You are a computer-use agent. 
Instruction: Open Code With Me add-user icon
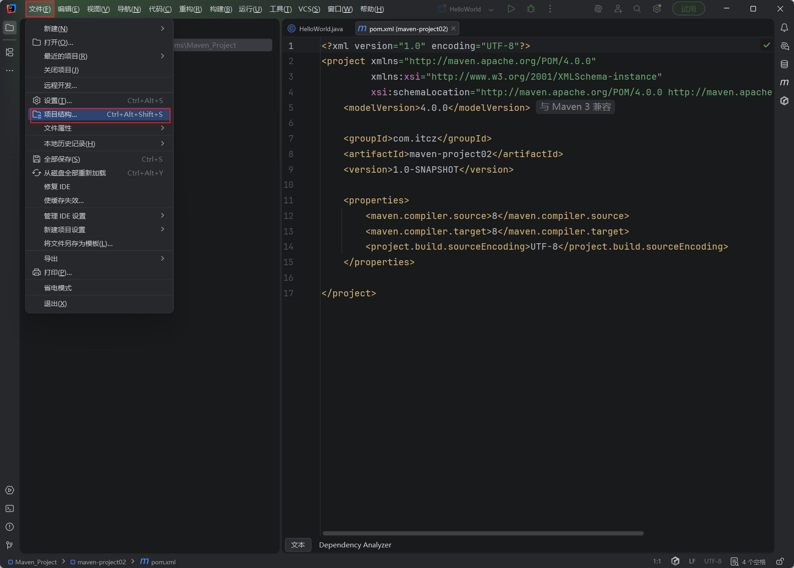tap(618, 9)
